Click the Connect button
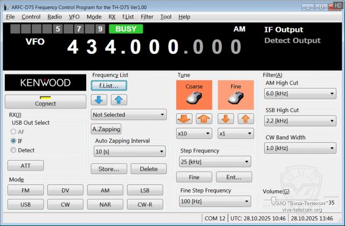Viewport: 345px width, 226px height. (45, 101)
